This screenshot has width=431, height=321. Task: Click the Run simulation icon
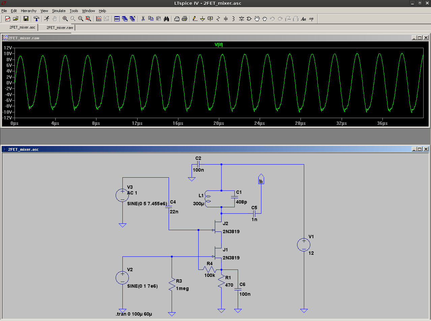(x=47, y=19)
